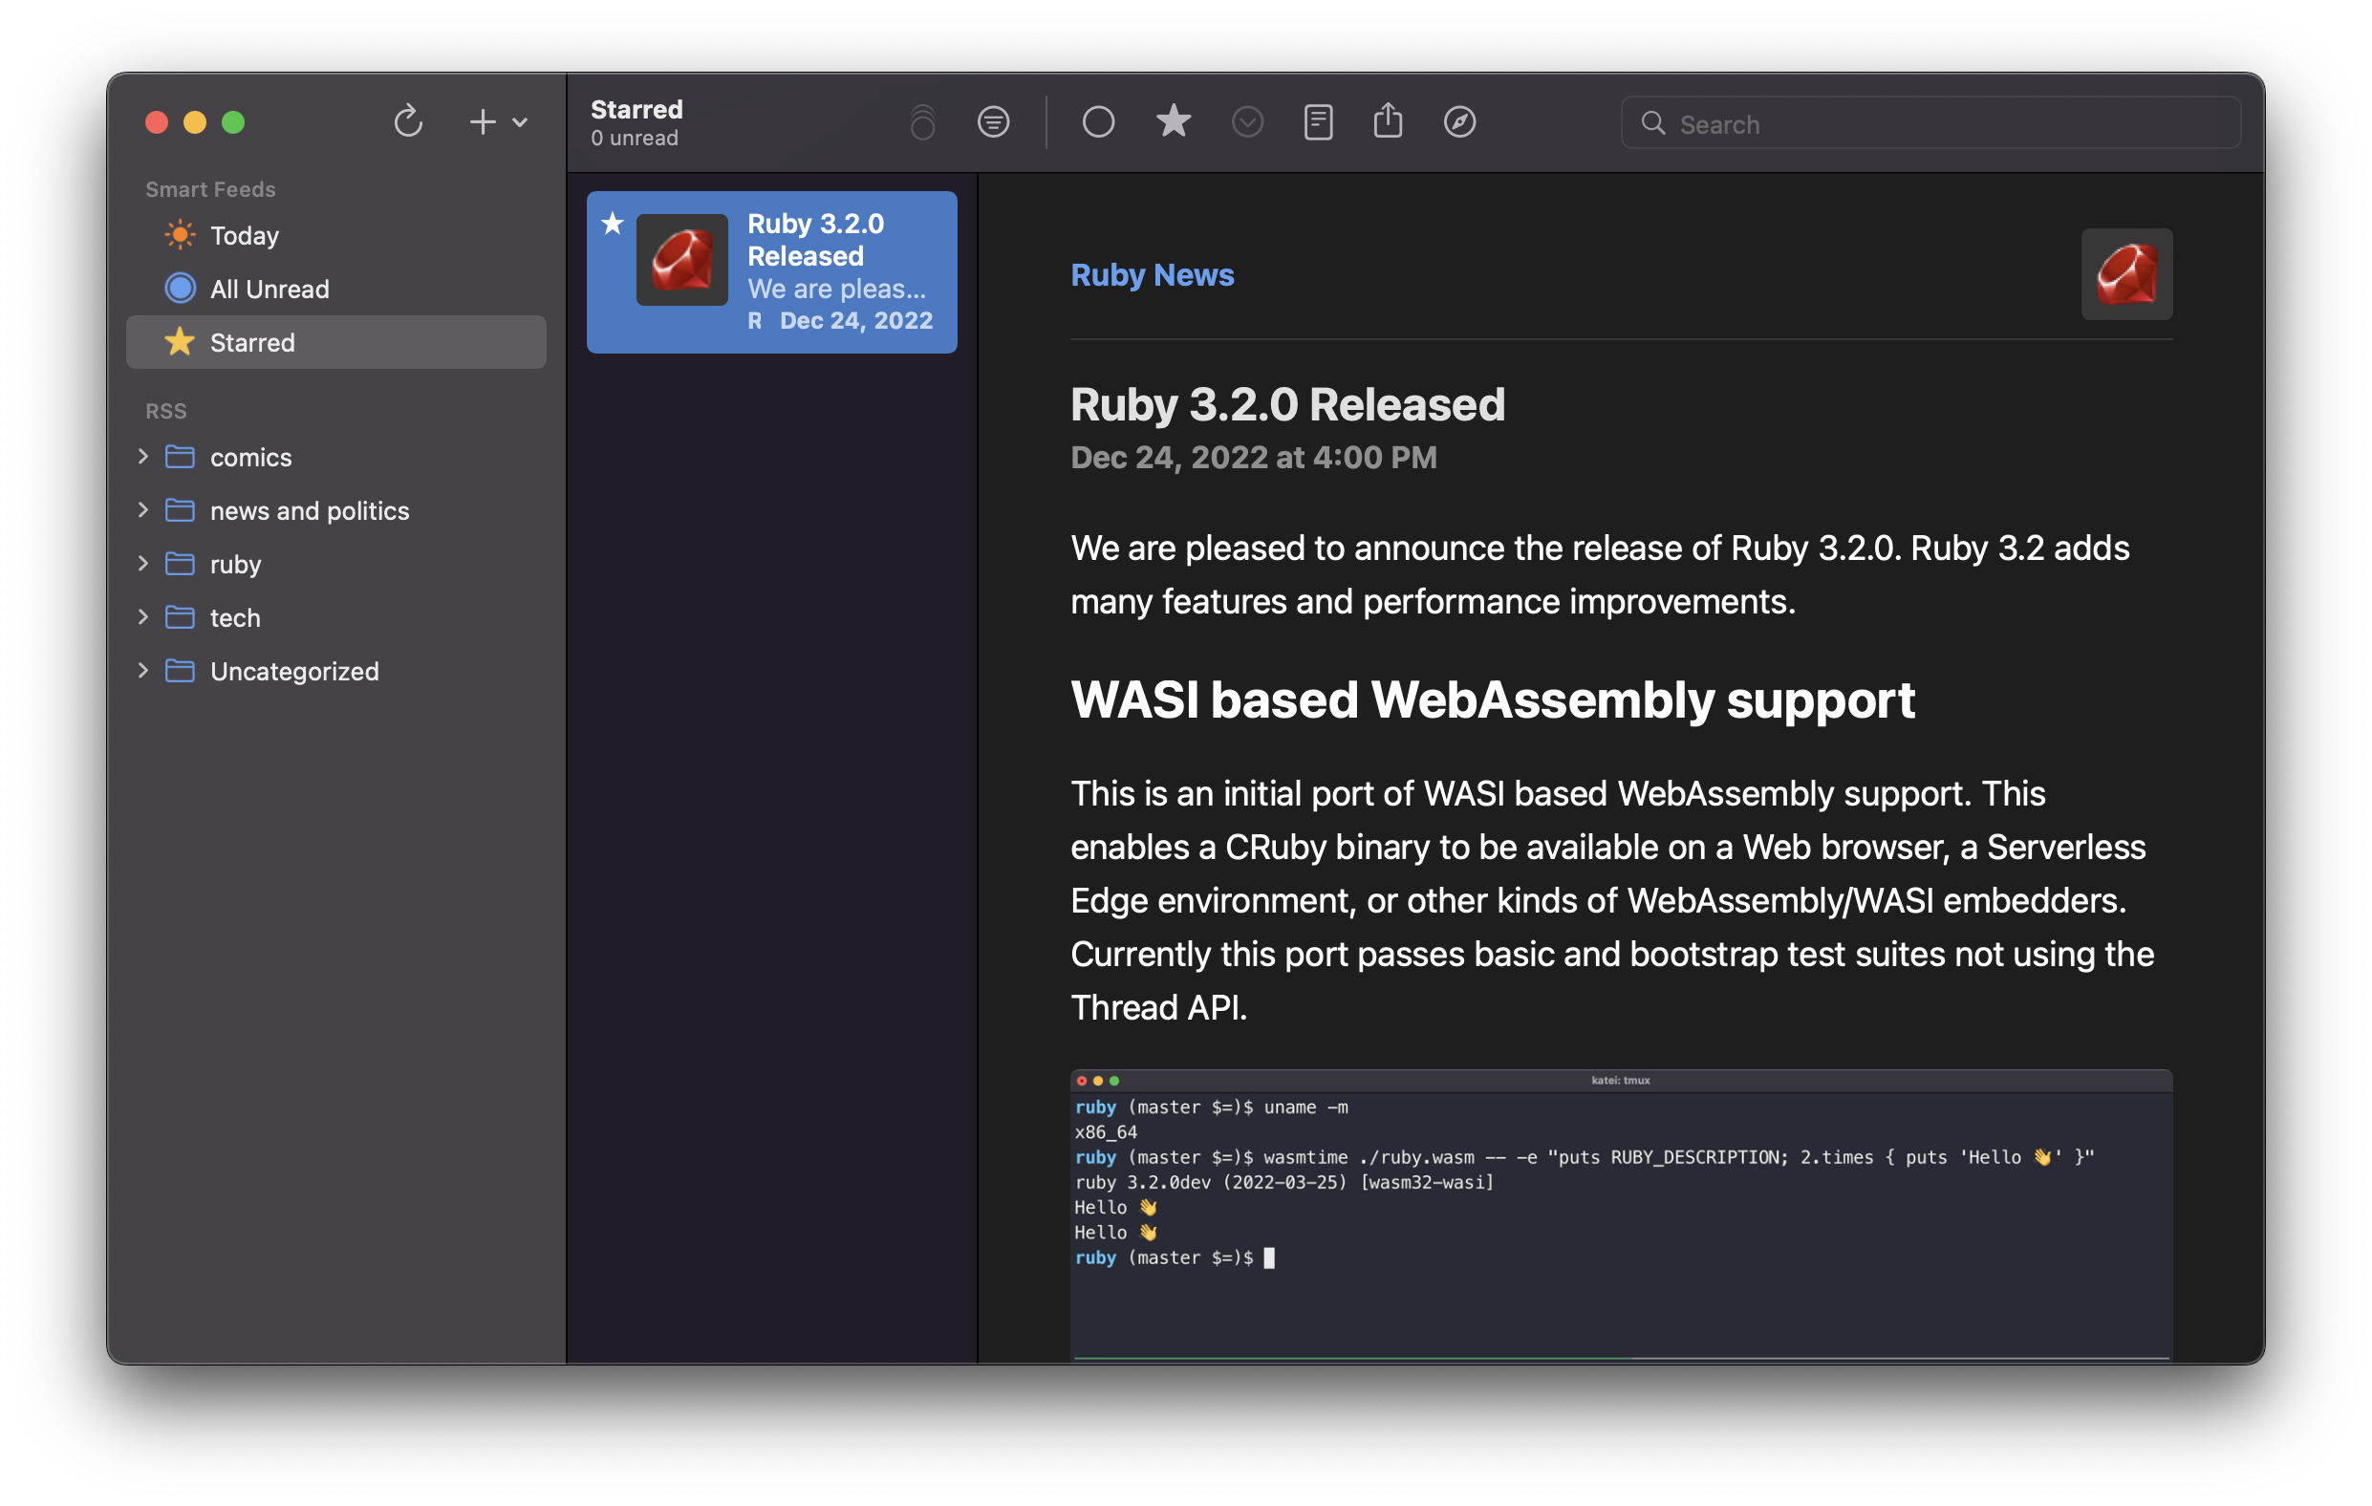Select the tech folder row
The image size is (2372, 1506).
pos(335,617)
